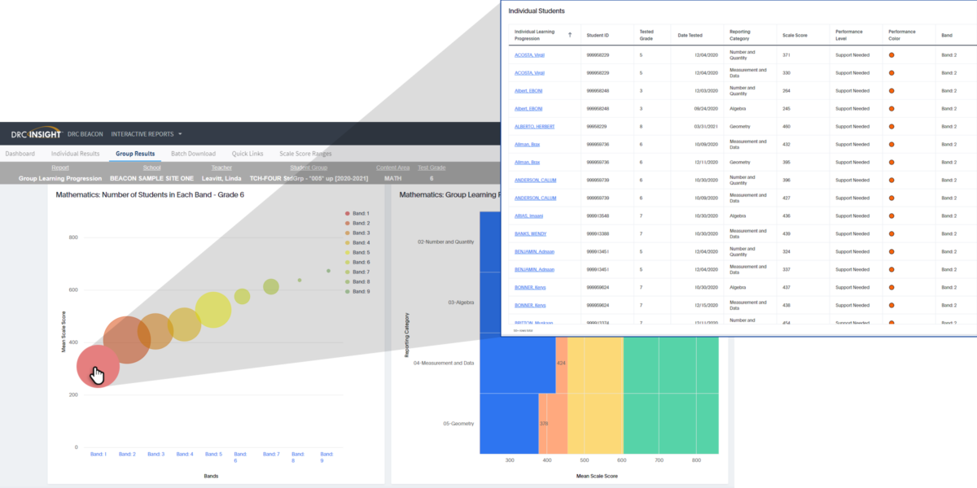This screenshot has width=977, height=488.
Task: Click the yellow Band: 4 legend swatch
Action: (x=348, y=242)
